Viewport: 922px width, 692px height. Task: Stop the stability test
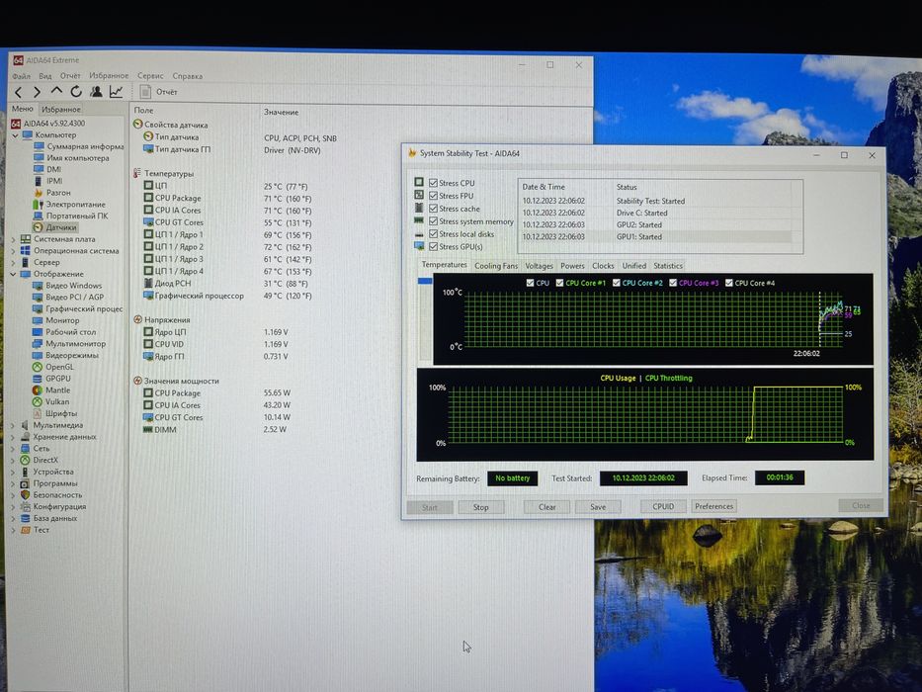[481, 507]
